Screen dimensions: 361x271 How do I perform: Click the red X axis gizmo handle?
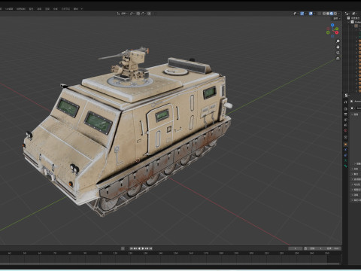(337, 32)
